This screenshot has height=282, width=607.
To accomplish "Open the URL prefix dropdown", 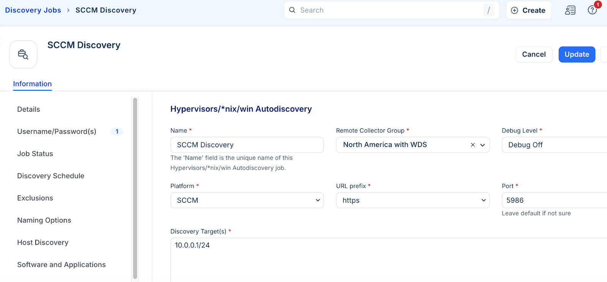I will tap(413, 200).
